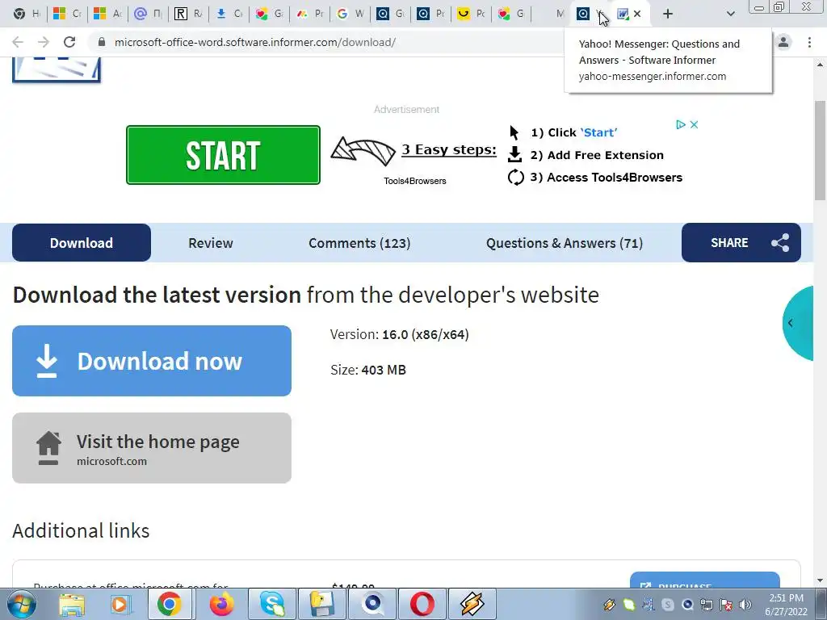The image size is (827, 620).
Task: Open the AdChoices info icon
Action: tap(680, 124)
